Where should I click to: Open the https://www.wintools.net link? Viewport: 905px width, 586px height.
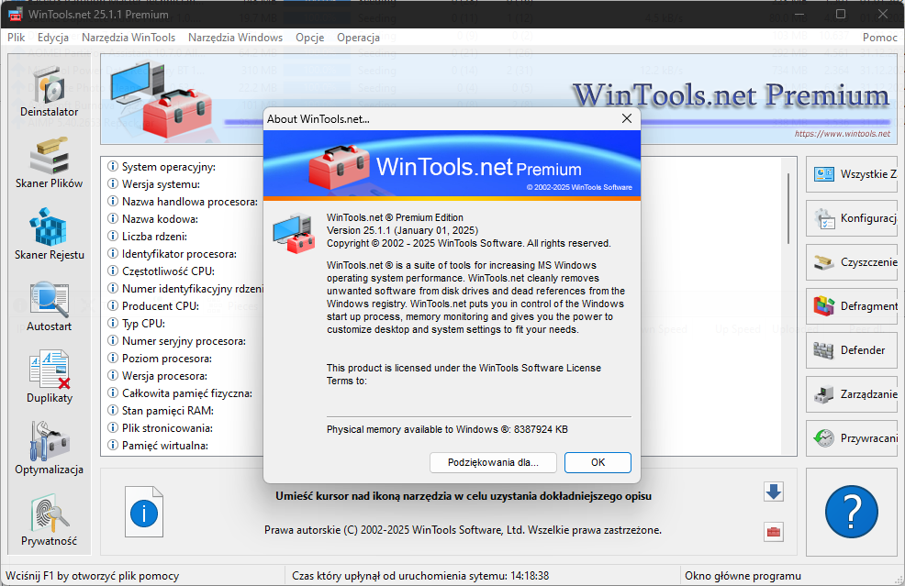842,134
